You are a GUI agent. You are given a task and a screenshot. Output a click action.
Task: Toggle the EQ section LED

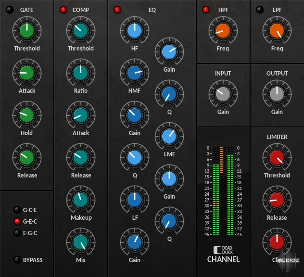point(117,10)
